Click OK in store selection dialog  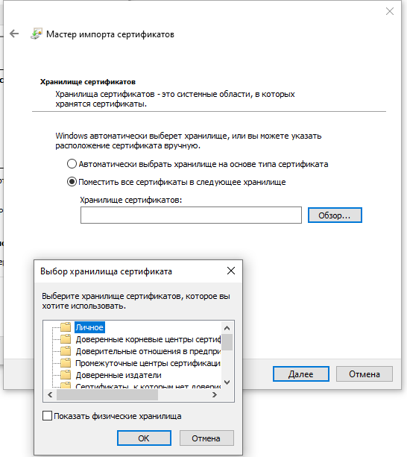click(x=144, y=438)
